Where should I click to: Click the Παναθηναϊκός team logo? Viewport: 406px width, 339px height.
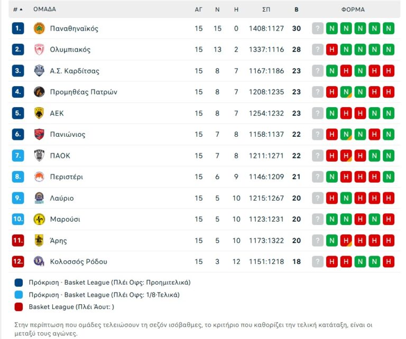39,29
